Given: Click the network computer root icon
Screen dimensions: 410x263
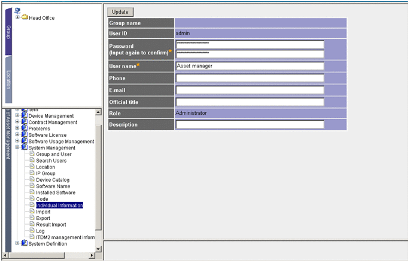Looking at the screenshot, I should coord(17,11).
